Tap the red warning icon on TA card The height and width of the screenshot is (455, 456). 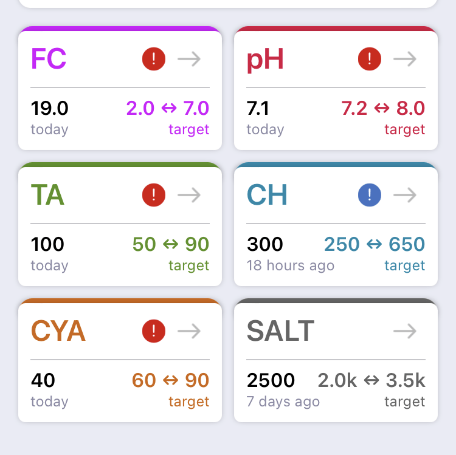click(x=154, y=195)
